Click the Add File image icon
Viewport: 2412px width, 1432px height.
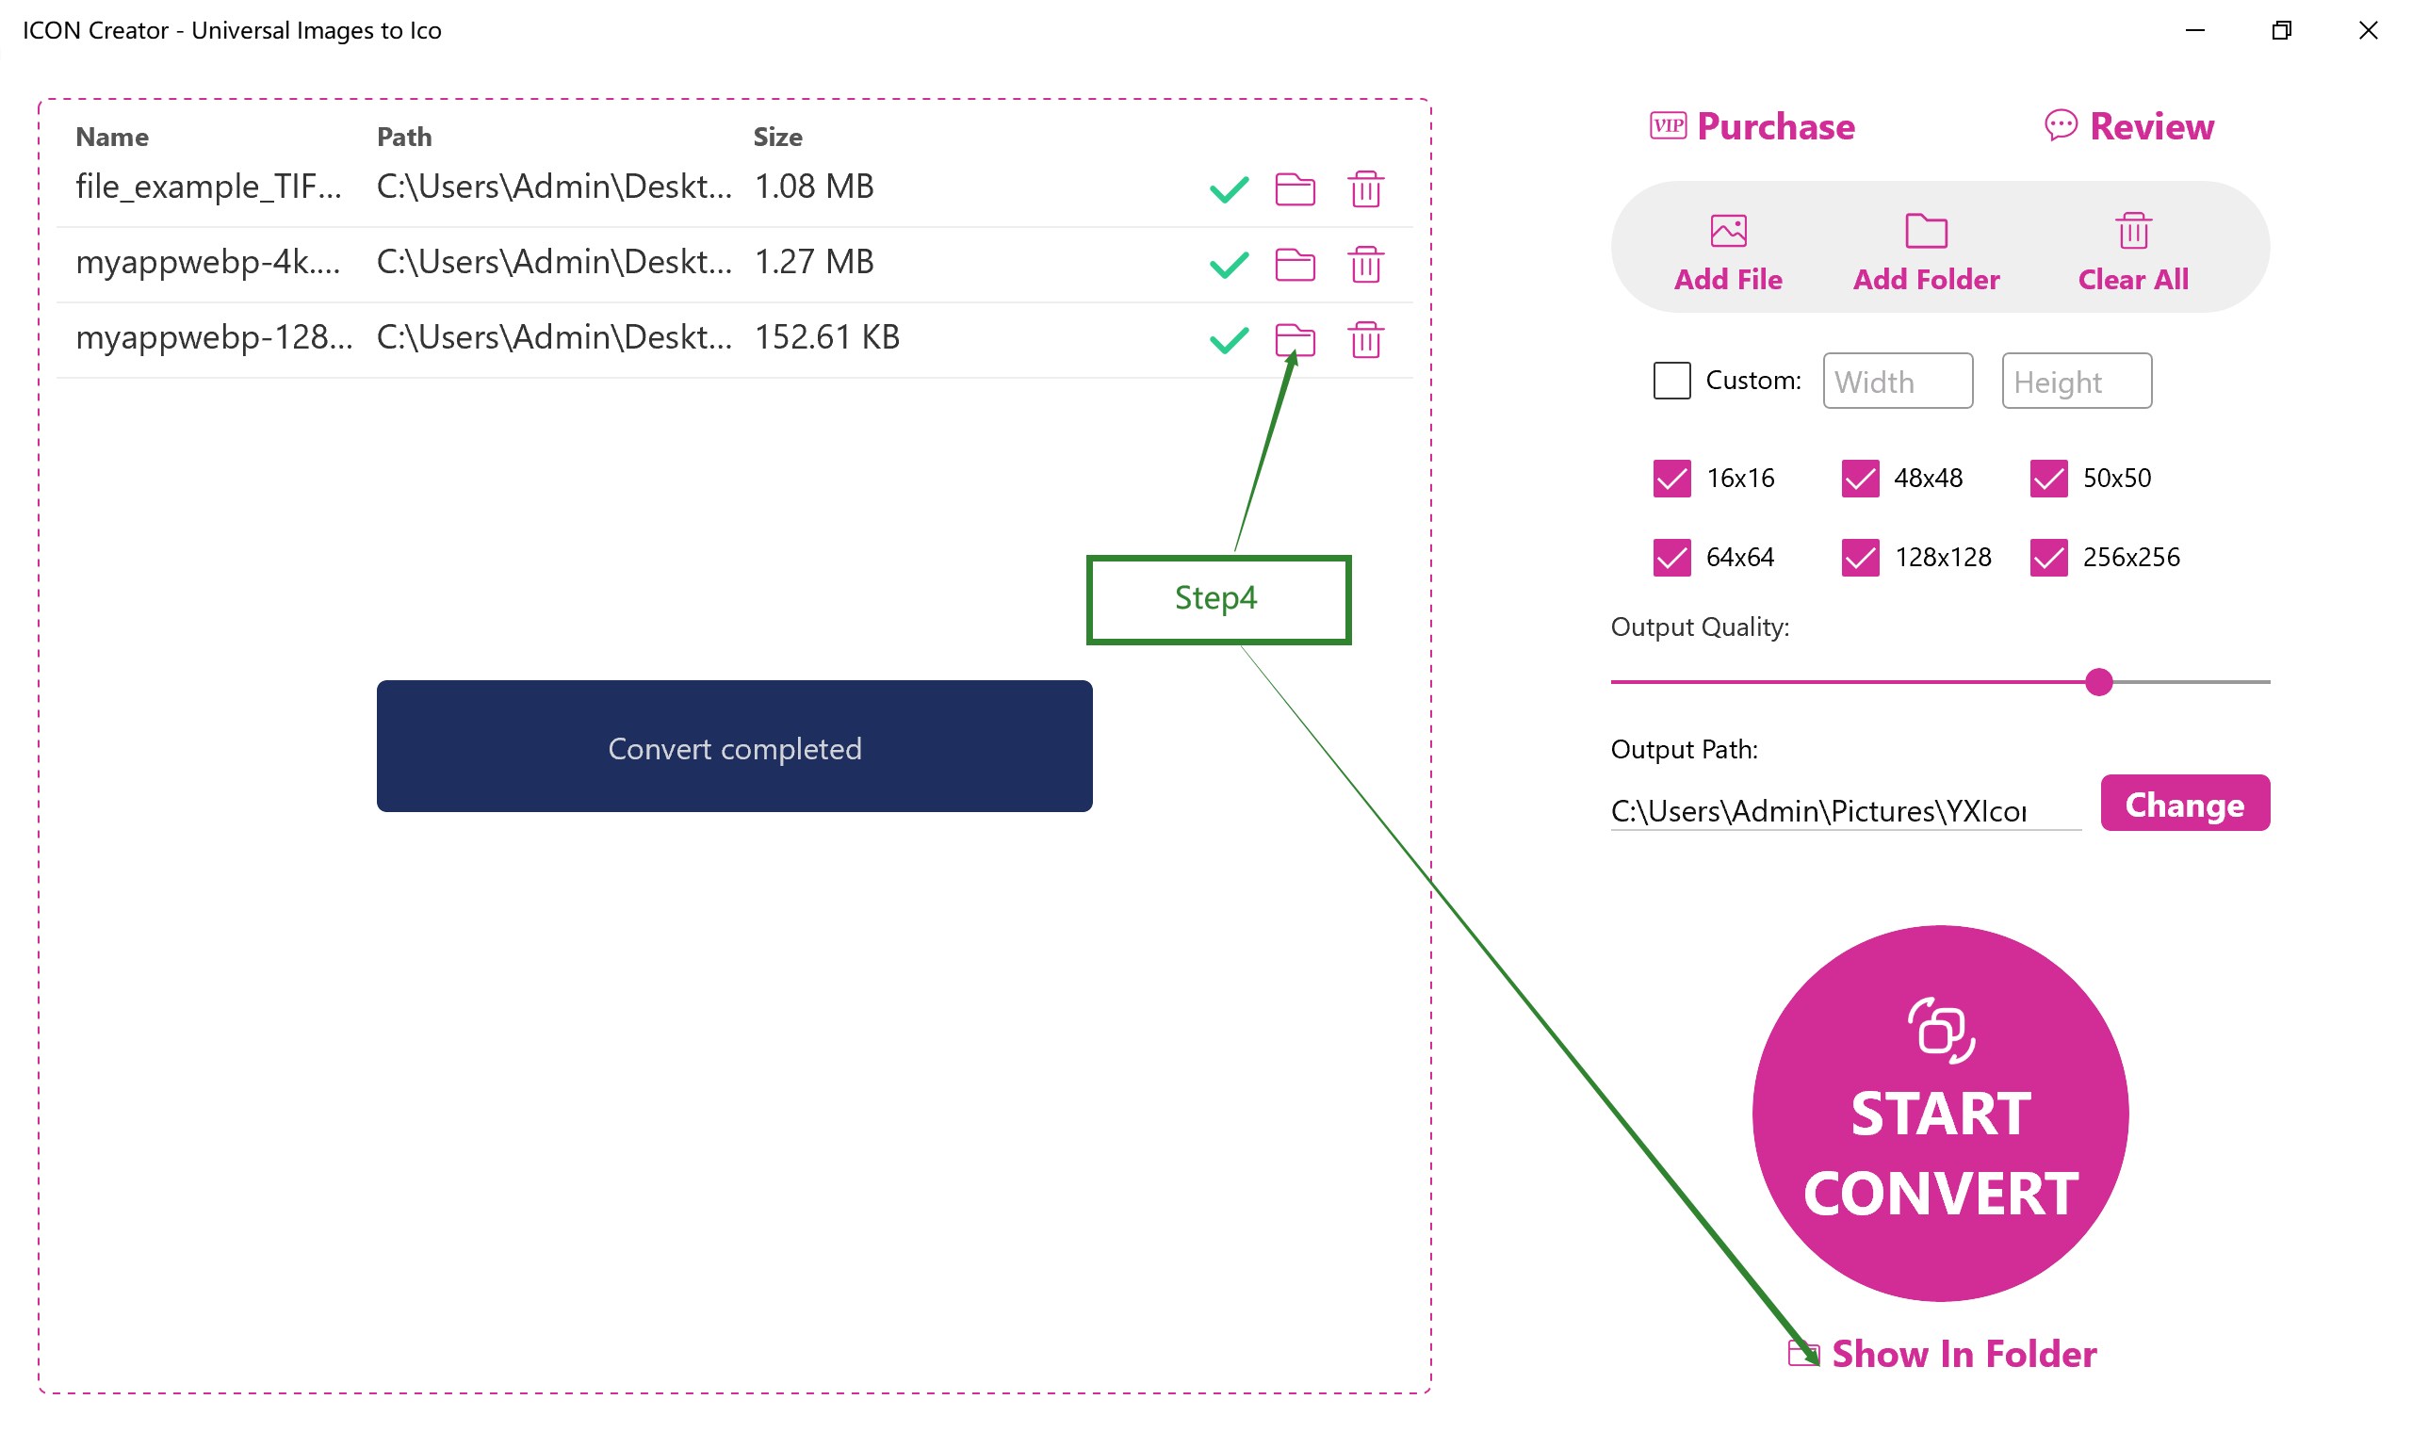1728,232
